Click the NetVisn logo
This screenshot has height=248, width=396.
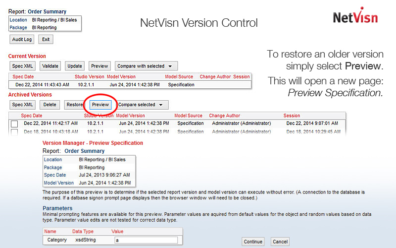pyautogui.click(x=355, y=16)
